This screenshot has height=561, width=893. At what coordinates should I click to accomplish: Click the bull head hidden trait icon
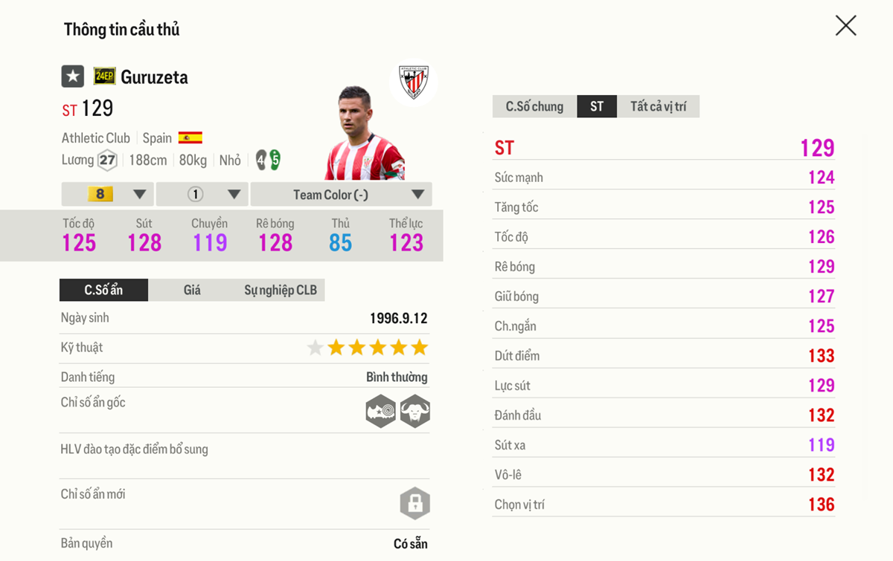tap(415, 411)
